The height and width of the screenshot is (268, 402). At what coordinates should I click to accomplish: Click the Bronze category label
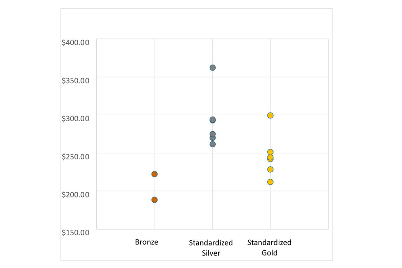pos(147,242)
